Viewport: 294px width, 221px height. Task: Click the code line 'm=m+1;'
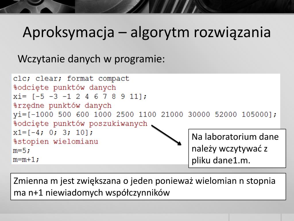click(x=26, y=159)
